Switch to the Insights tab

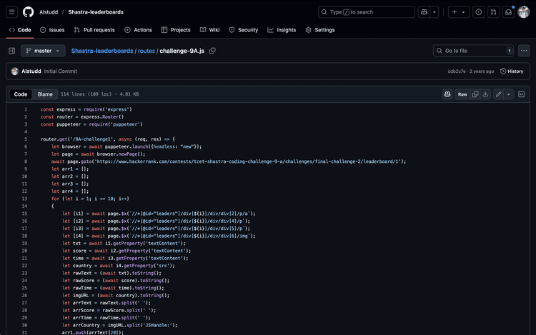click(x=282, y=30)
